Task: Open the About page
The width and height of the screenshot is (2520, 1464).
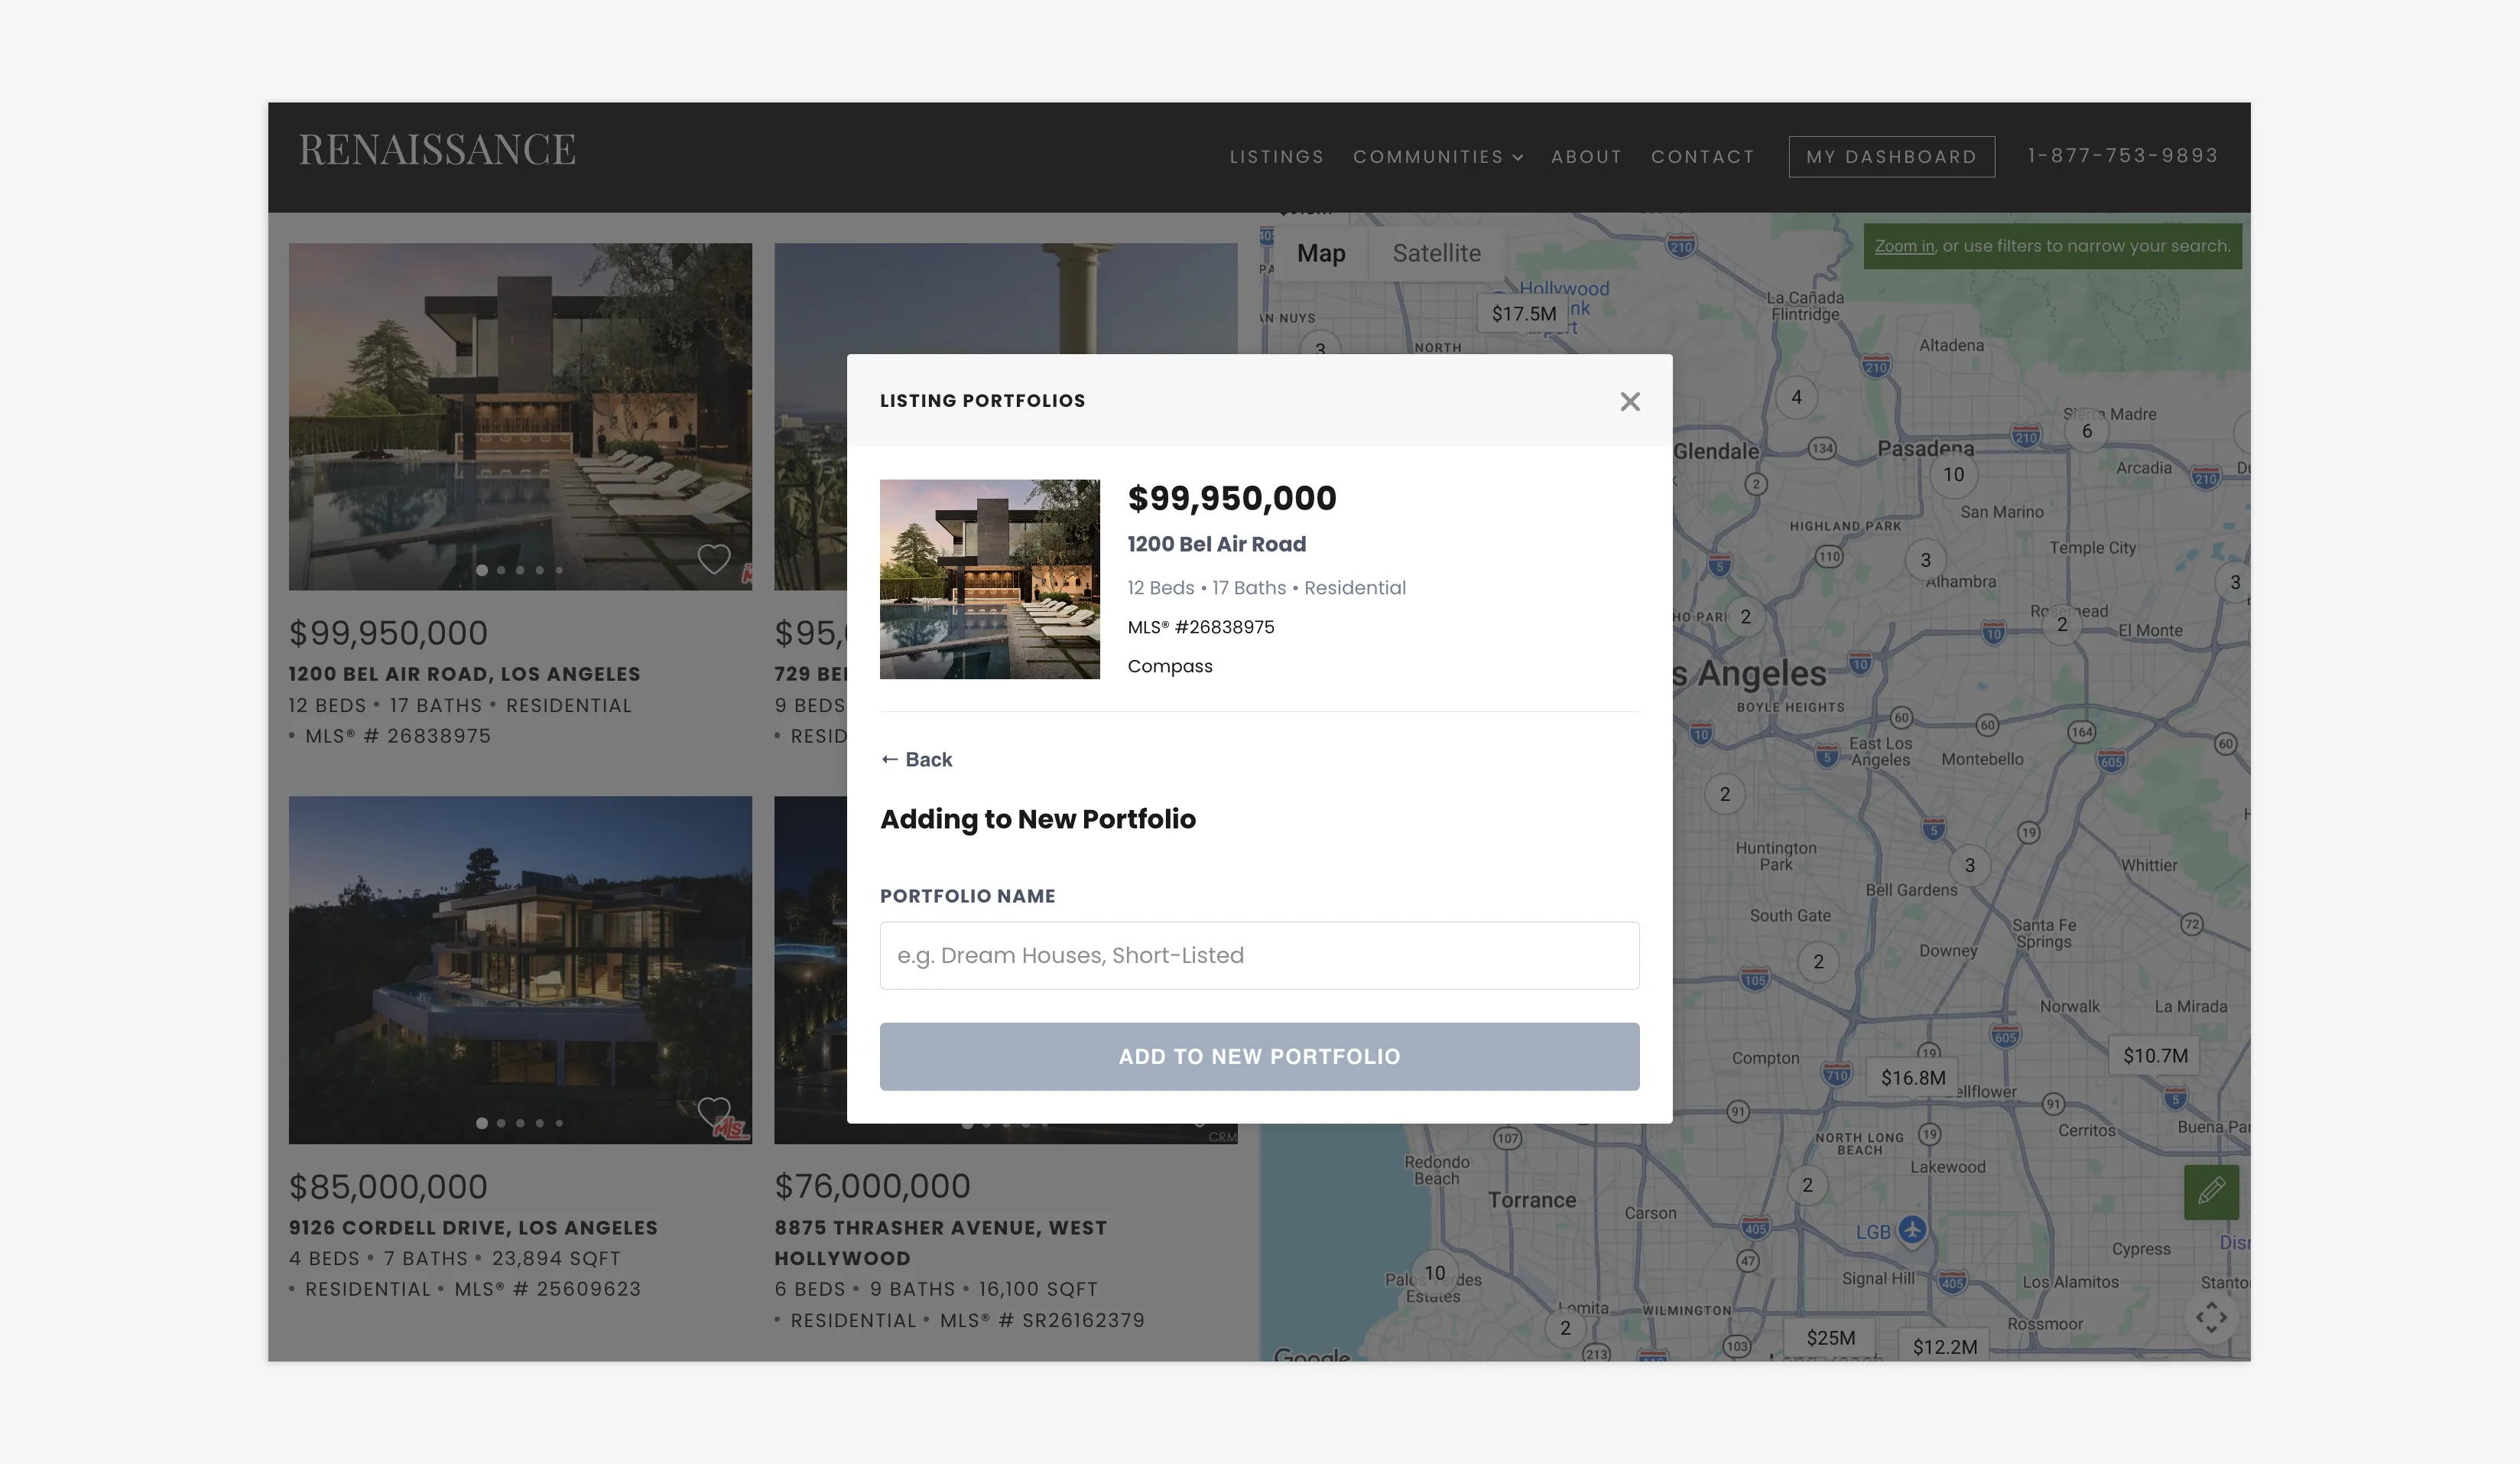Action: pos(1587,157)
